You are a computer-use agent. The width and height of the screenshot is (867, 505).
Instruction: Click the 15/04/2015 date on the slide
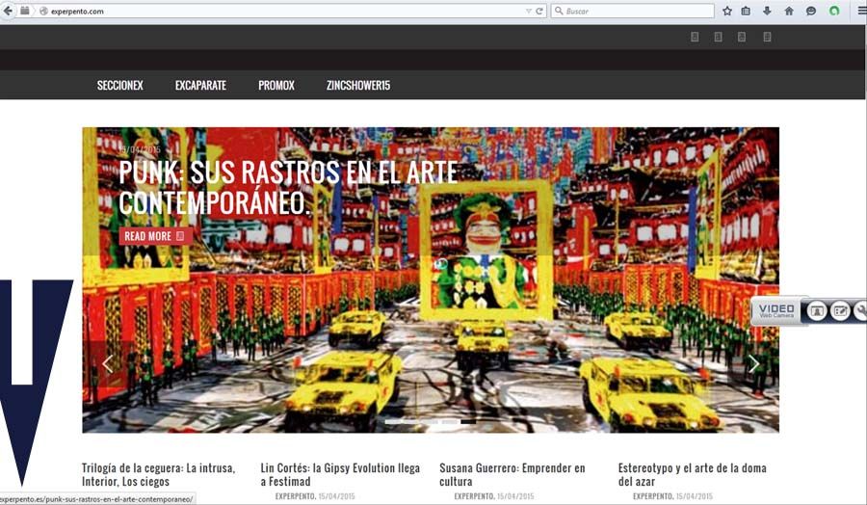[140, 149]
